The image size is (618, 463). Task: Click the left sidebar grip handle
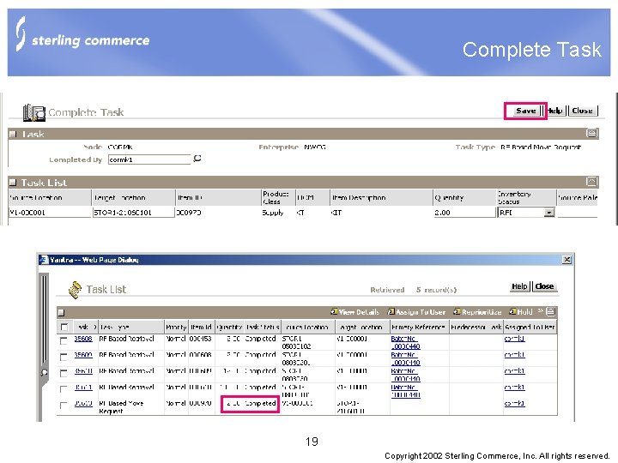point(44,319)
